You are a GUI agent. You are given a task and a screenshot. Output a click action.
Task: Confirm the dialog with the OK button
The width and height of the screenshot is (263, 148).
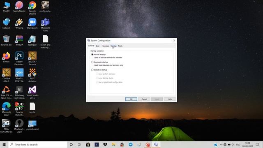131,99
